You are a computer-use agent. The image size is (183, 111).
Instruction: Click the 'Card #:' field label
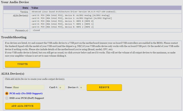click(x=53, y=87)
